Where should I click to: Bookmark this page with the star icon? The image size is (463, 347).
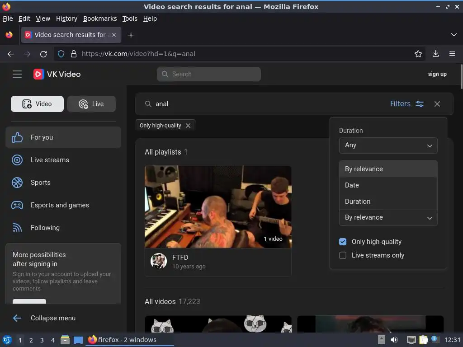[x=418, y=54]
